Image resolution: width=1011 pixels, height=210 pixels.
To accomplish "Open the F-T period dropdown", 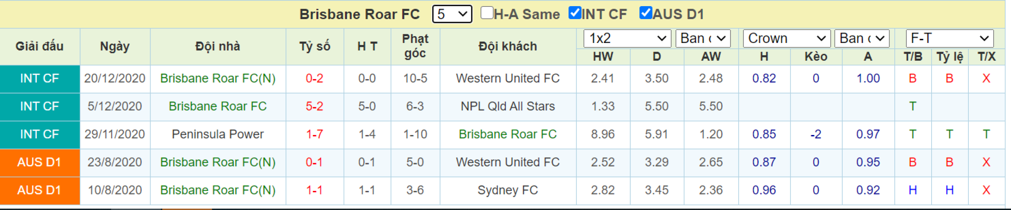I will [x=949, y=38].
